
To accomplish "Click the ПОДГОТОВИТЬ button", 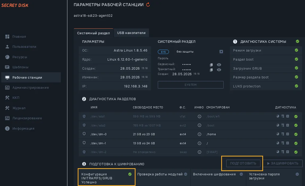I will tap(243, 163).
